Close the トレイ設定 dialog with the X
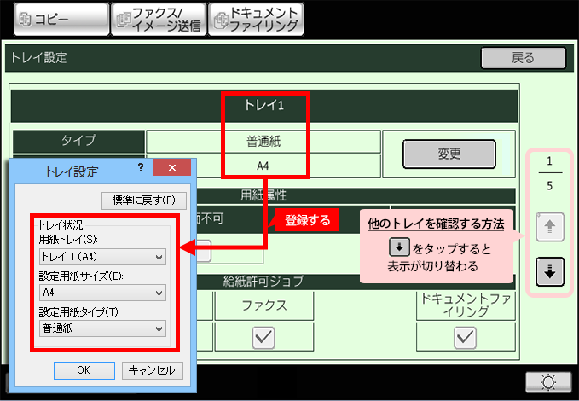 pos(172,168)
